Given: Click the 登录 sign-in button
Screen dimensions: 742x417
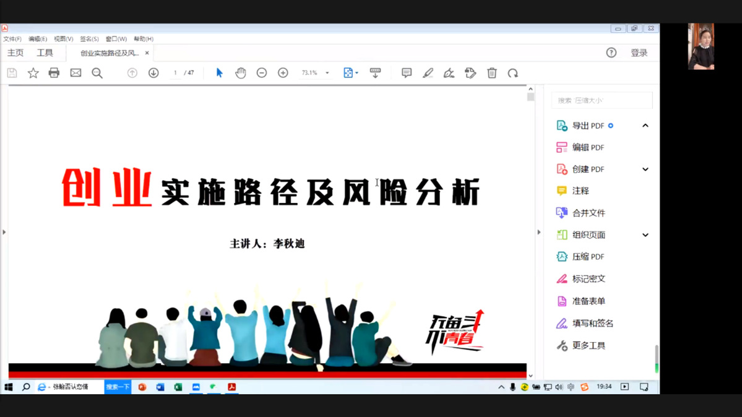Looking at the screenshot, I should [639, 53].
